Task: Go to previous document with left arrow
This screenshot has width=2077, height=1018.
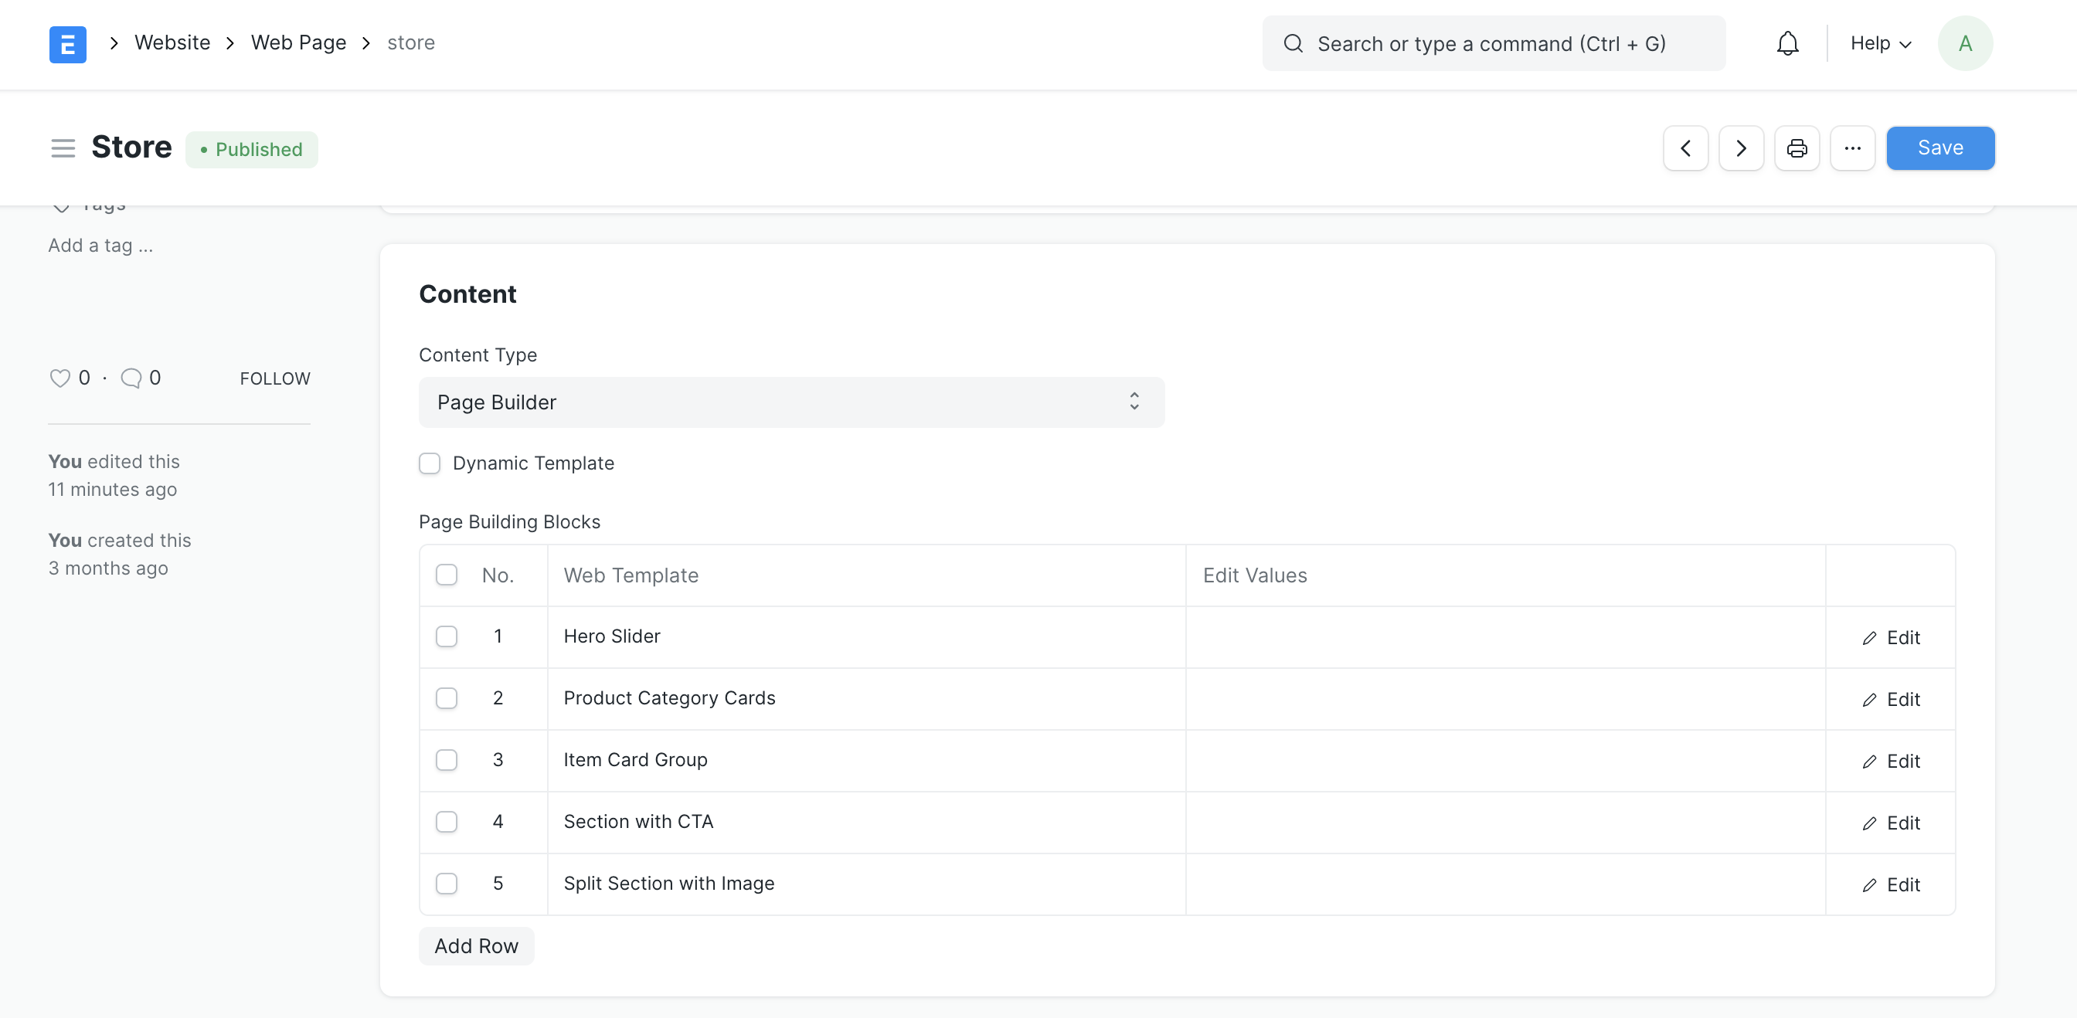Action: tap(1685, 148)
